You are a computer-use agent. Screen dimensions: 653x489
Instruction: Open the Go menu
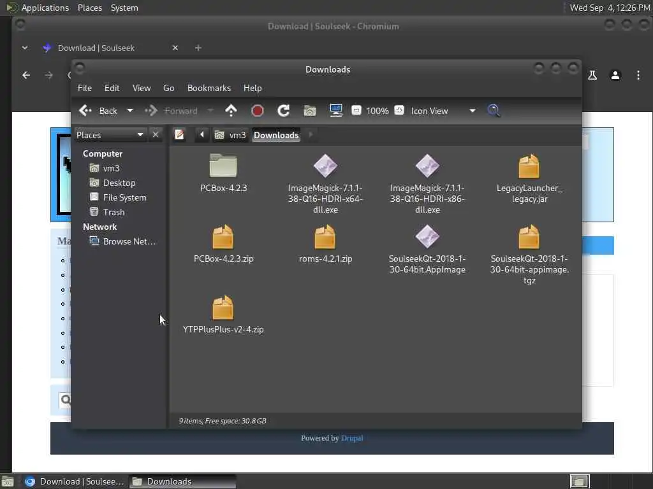[168, 88]
